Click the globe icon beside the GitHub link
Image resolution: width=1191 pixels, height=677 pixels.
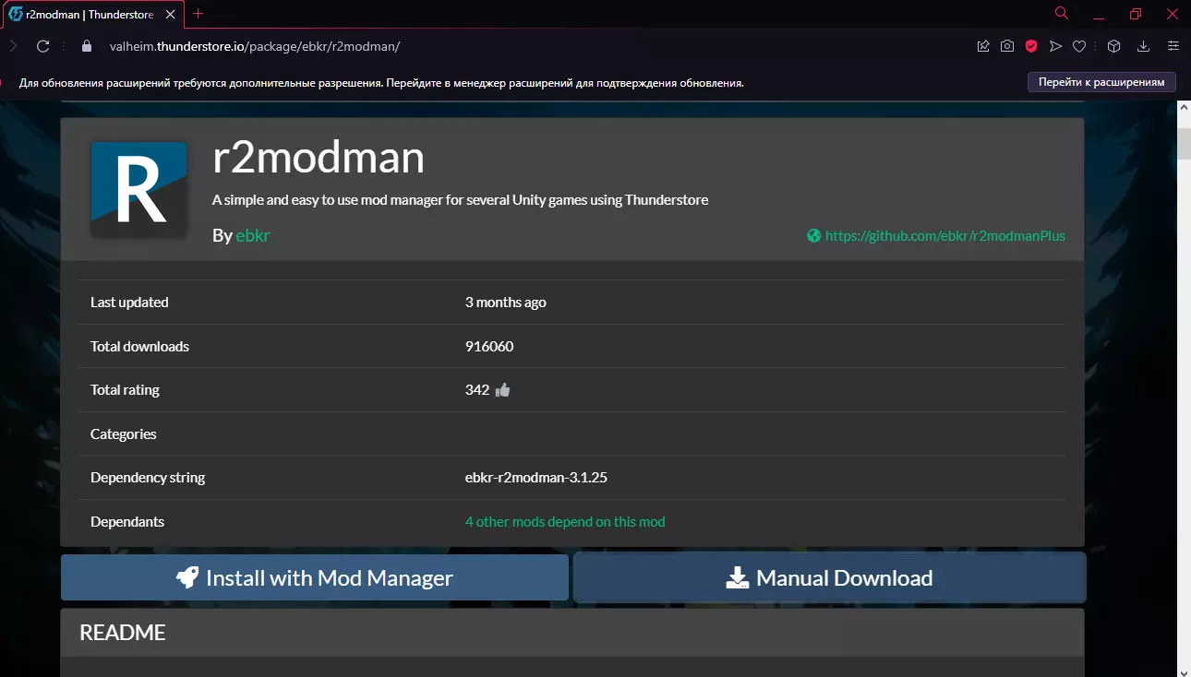813,236
